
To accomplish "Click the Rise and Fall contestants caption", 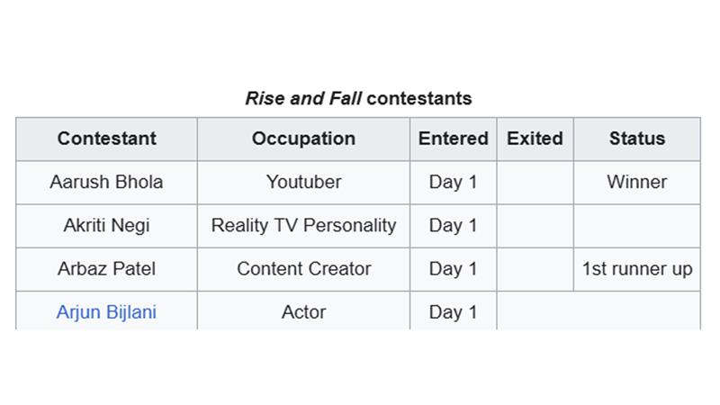I will point(358,98).
